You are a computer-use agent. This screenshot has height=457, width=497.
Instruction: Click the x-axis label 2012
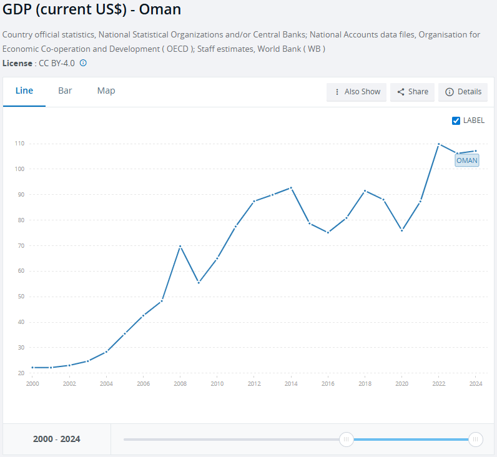pyautogui.click(x=254, y=384)
